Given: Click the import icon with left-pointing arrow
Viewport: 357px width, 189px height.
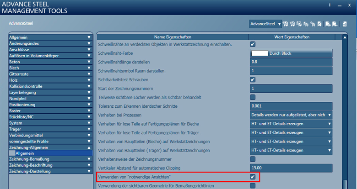Looking at the screenshot, I should 335,24.
